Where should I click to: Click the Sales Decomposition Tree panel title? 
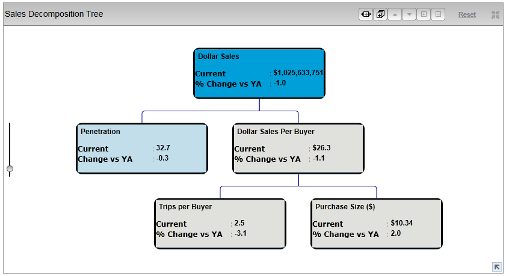54,14
